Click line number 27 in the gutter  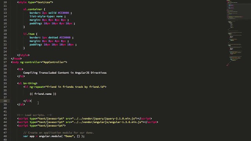pyautogui.click(x=5, y=62)
